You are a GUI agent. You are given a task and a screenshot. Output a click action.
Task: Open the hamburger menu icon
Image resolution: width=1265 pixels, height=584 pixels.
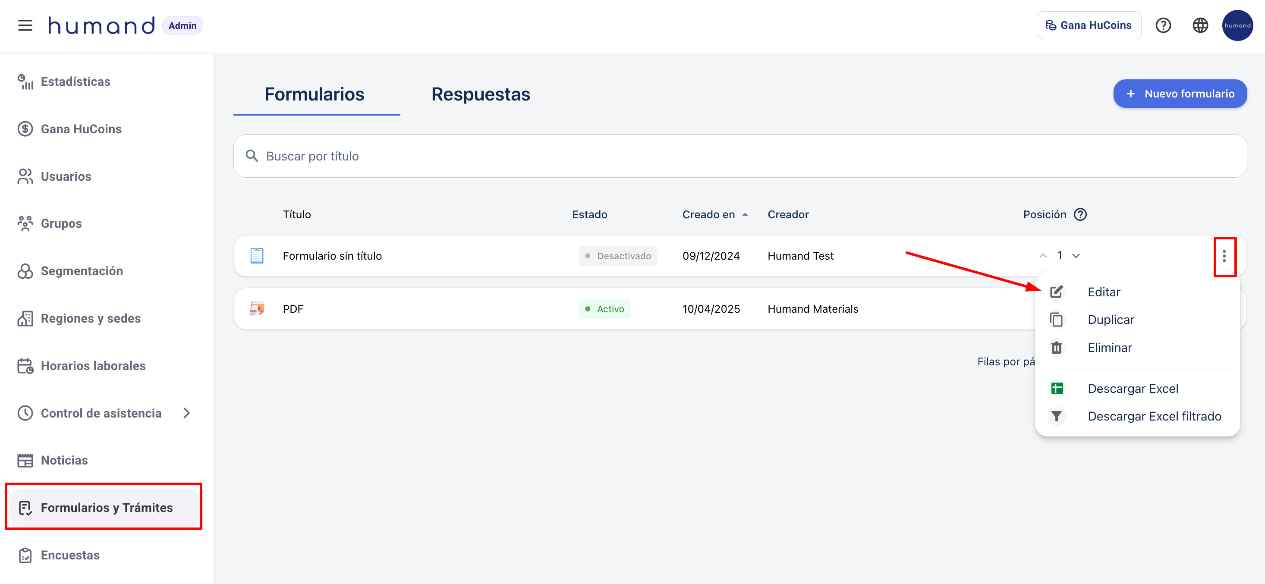click(x=25, y=25)
